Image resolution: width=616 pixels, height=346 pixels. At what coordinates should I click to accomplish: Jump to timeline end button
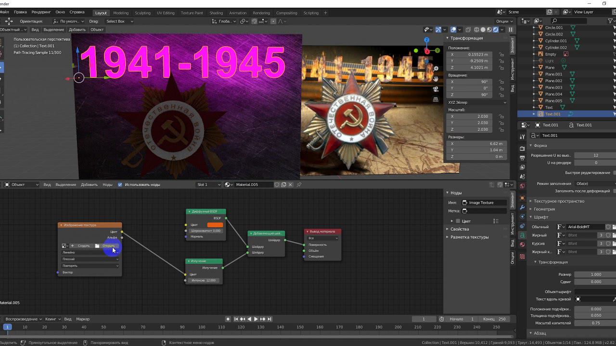pos(269,319)
